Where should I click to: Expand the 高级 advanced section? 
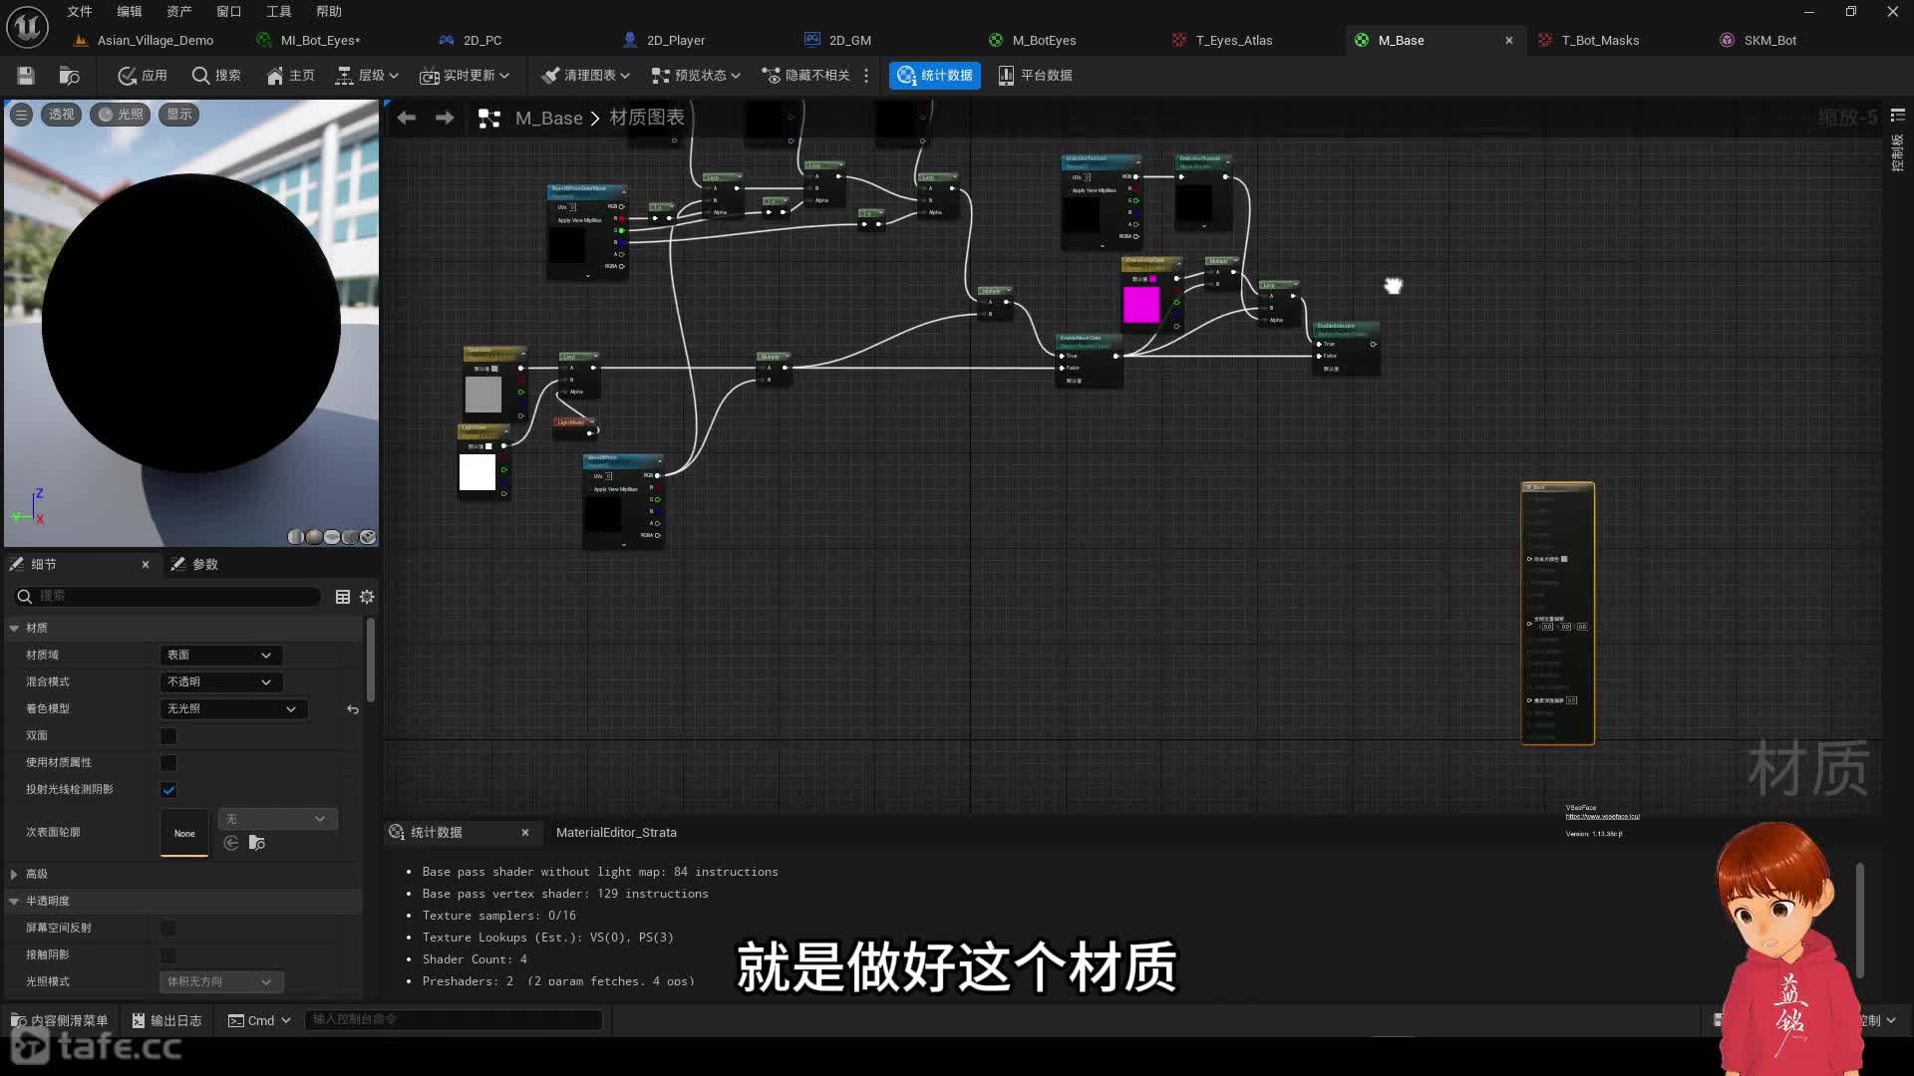pyautogui.click(x=14, y=875)
